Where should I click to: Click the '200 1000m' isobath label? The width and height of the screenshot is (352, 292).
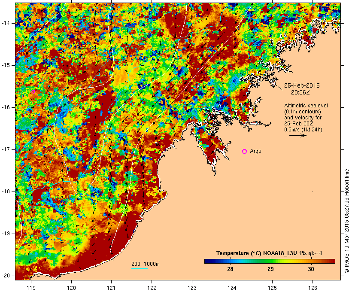click(x=146, y=264)
